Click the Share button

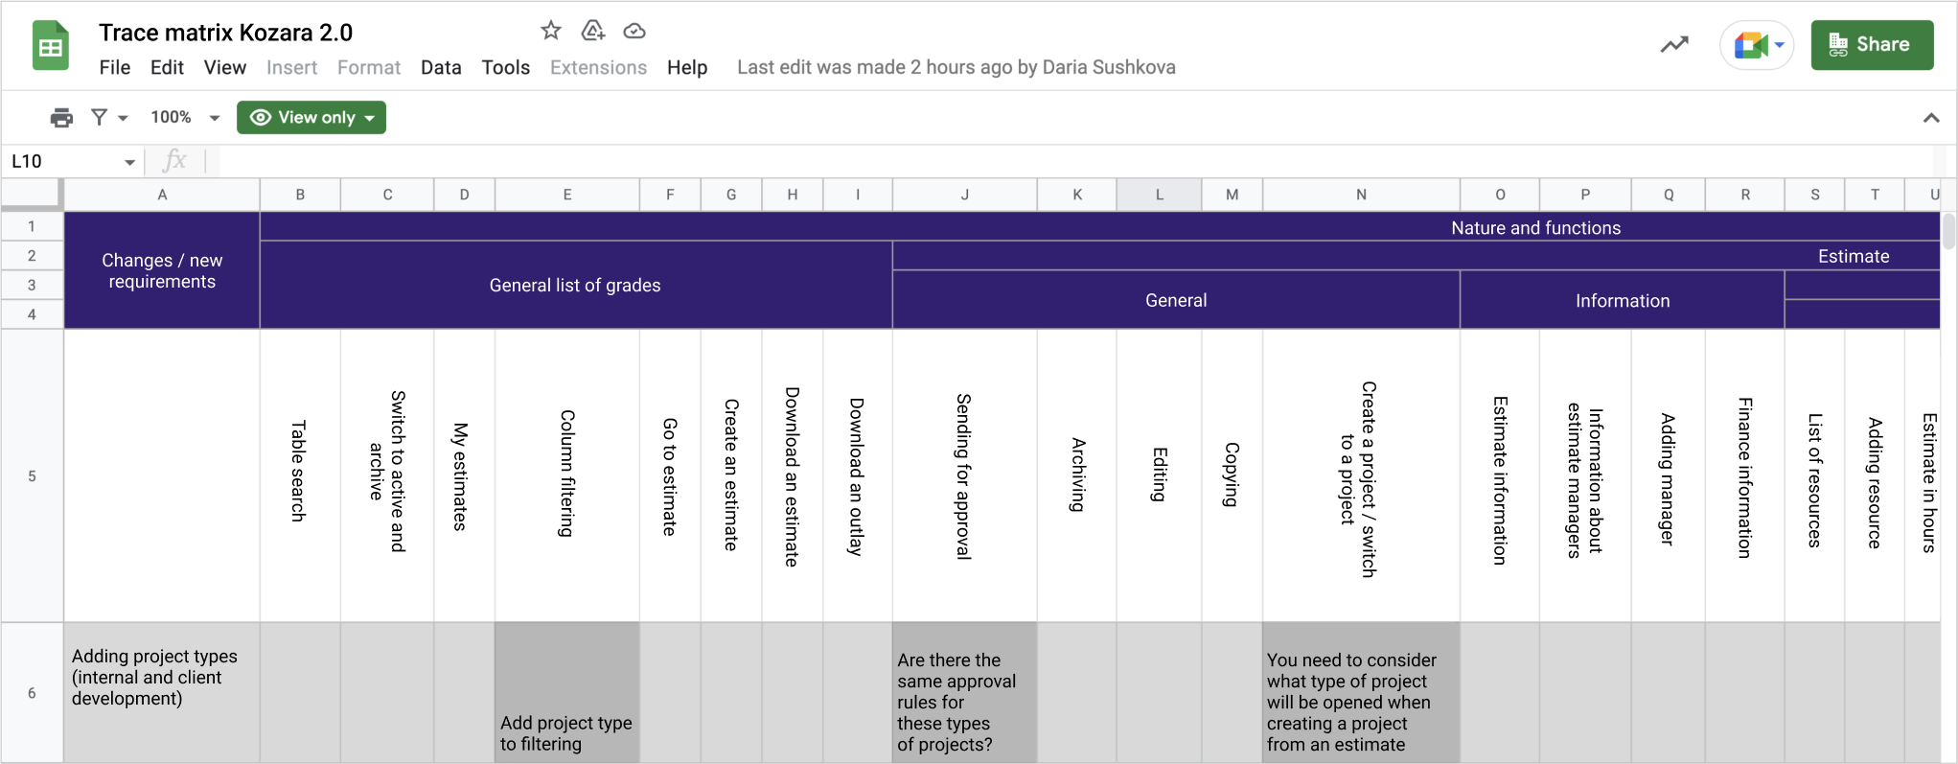[x=1871, y=45]
